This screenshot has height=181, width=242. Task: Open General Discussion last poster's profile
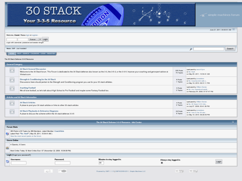200,69
